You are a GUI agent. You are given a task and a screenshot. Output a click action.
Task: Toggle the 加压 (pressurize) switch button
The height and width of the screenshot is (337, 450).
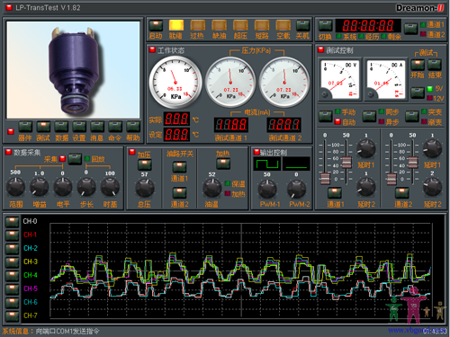(x=145, y=165)
